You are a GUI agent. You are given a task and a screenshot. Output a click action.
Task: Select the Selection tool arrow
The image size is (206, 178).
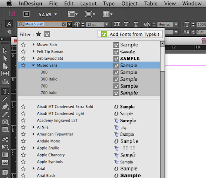click(x=5, y=51)
